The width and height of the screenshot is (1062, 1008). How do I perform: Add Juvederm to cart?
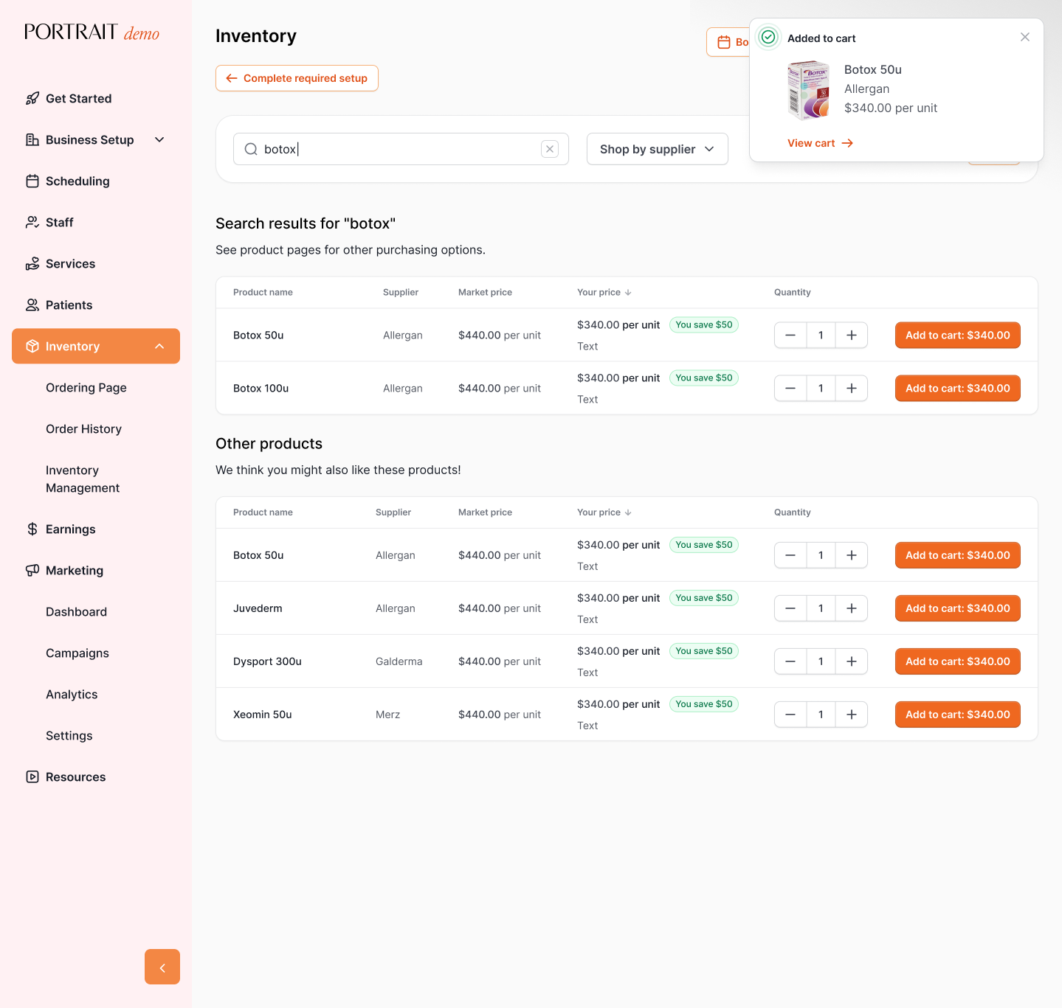pyautogui.click(x=958, y=608)
